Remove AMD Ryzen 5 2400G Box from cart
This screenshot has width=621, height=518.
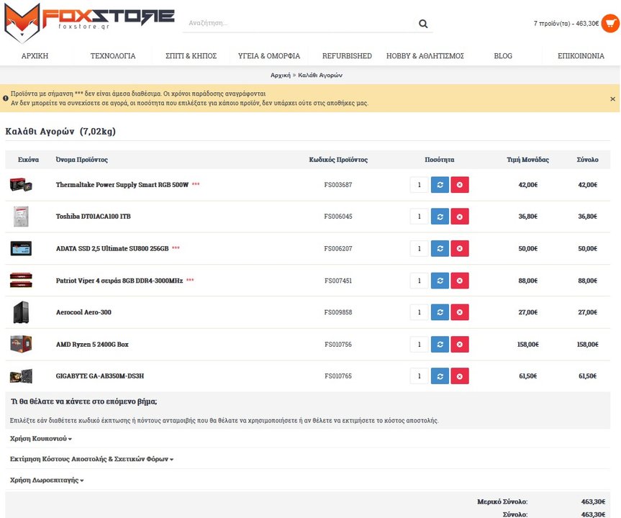click(x=459, y=345)
